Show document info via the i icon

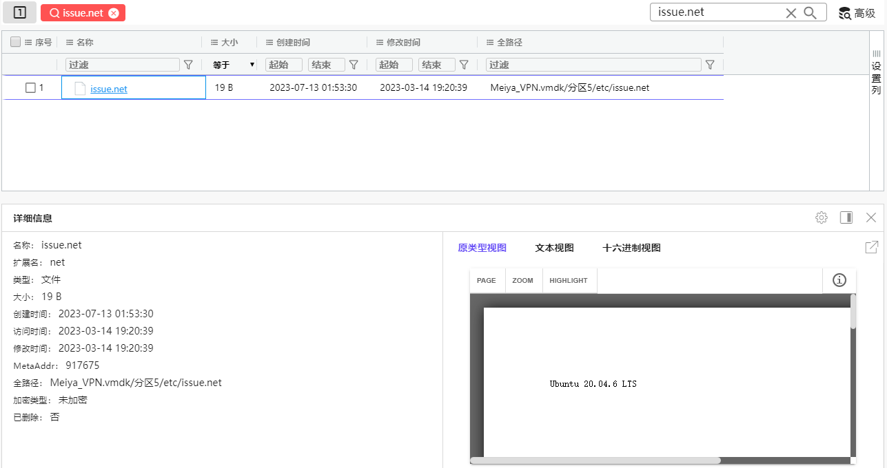(839, 280)
